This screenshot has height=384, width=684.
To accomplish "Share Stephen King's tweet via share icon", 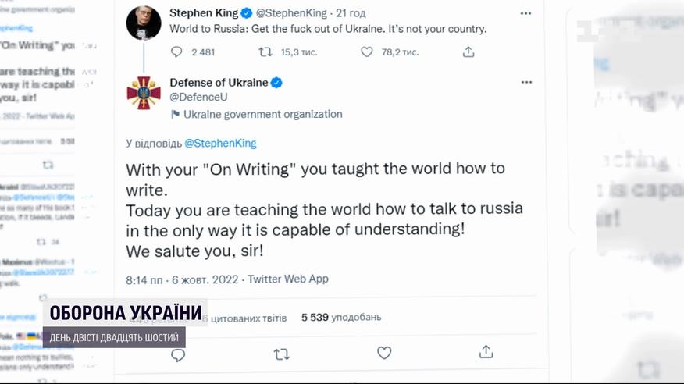I will tap(468, 52).
